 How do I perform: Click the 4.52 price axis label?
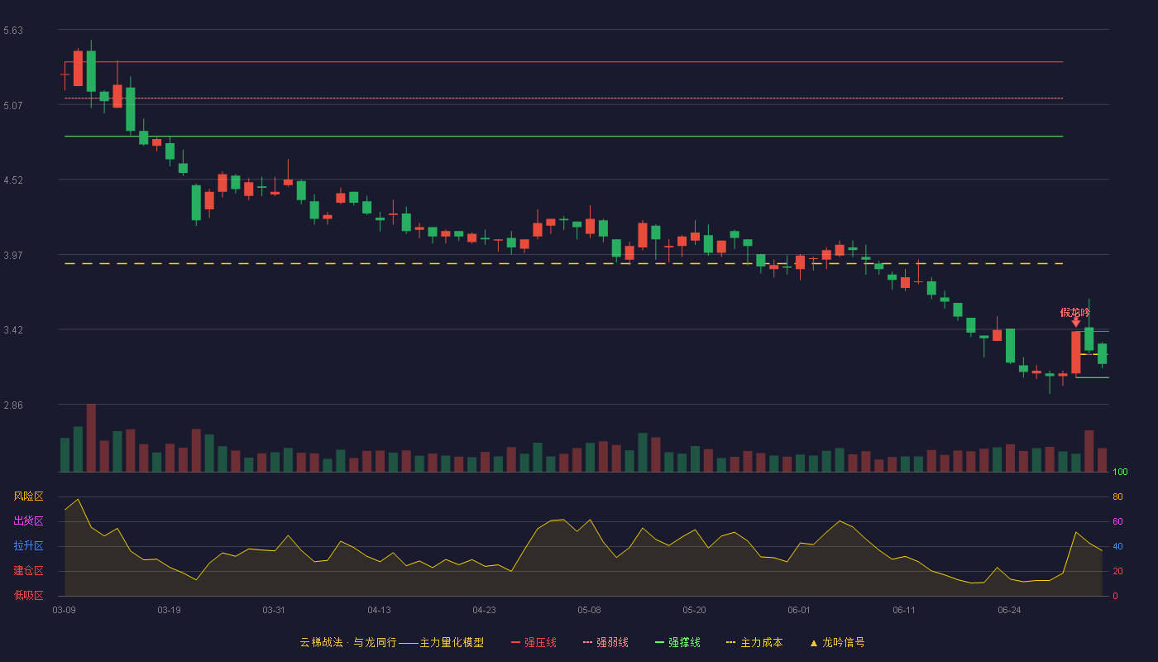13,180
